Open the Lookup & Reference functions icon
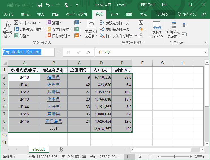This screenshot has width=210, height=160. [77, 23]
